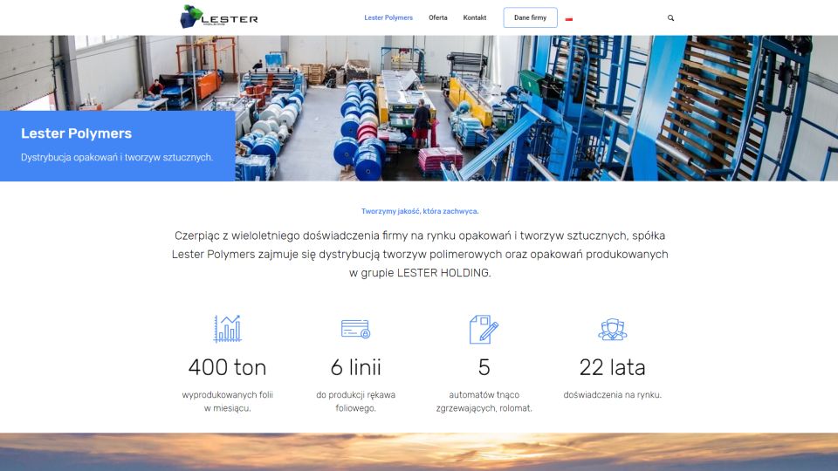Click the '400 ton' statistic

[x=227, y=367]
